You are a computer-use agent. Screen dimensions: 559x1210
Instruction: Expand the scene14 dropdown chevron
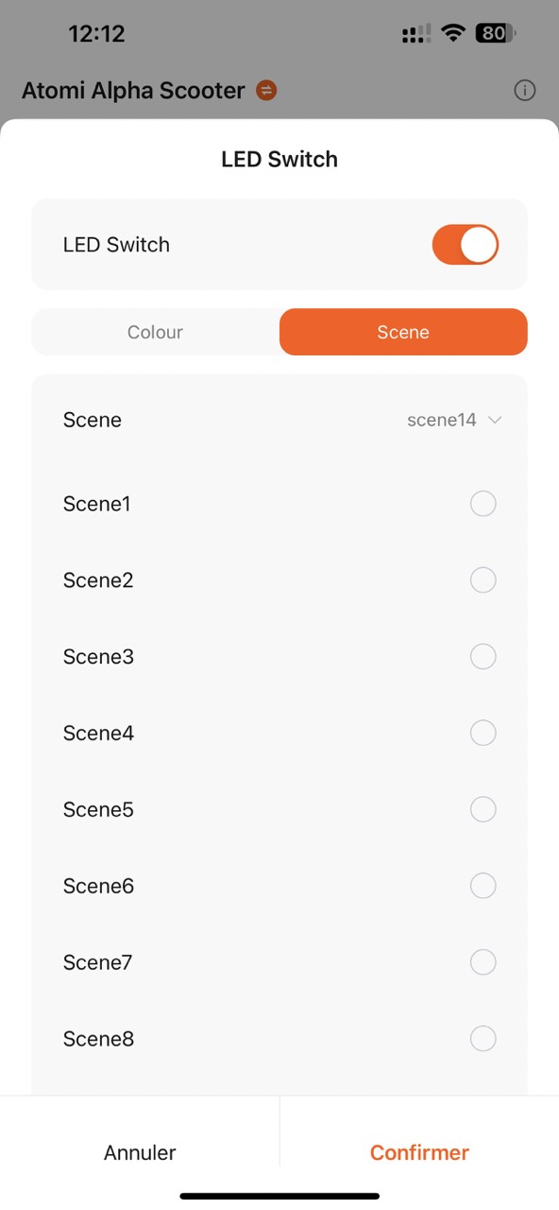click(x=494, y=420)
